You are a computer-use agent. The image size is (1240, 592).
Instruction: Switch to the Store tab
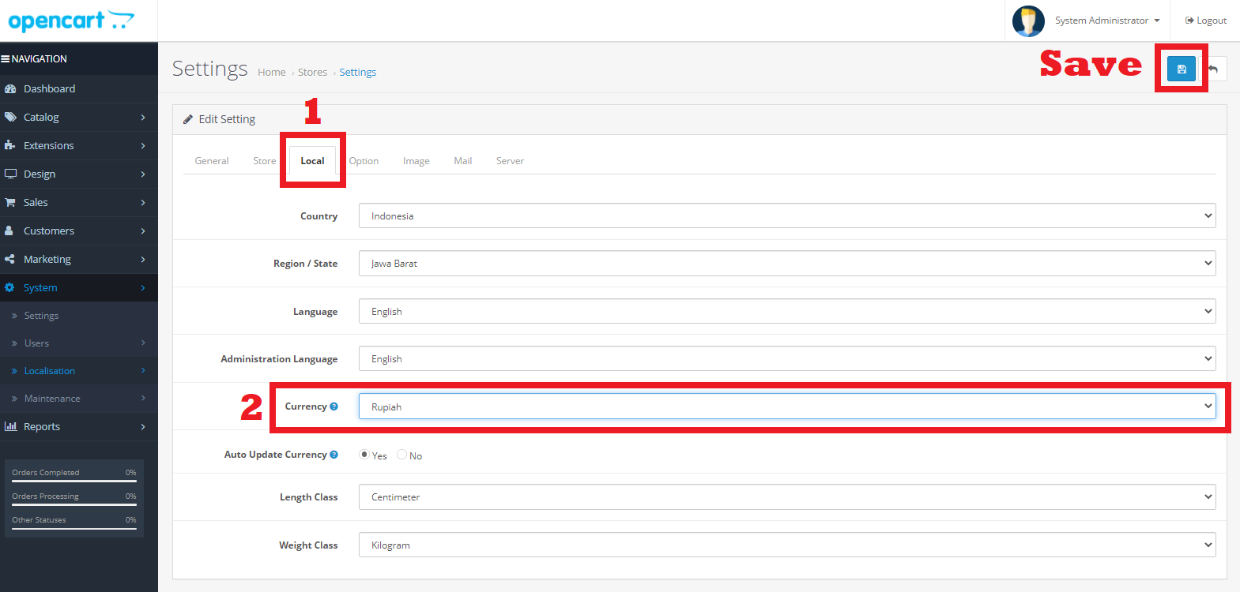(x=265, y=160)
